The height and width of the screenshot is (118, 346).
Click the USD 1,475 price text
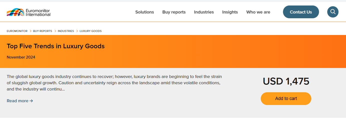tap(286, 81)
